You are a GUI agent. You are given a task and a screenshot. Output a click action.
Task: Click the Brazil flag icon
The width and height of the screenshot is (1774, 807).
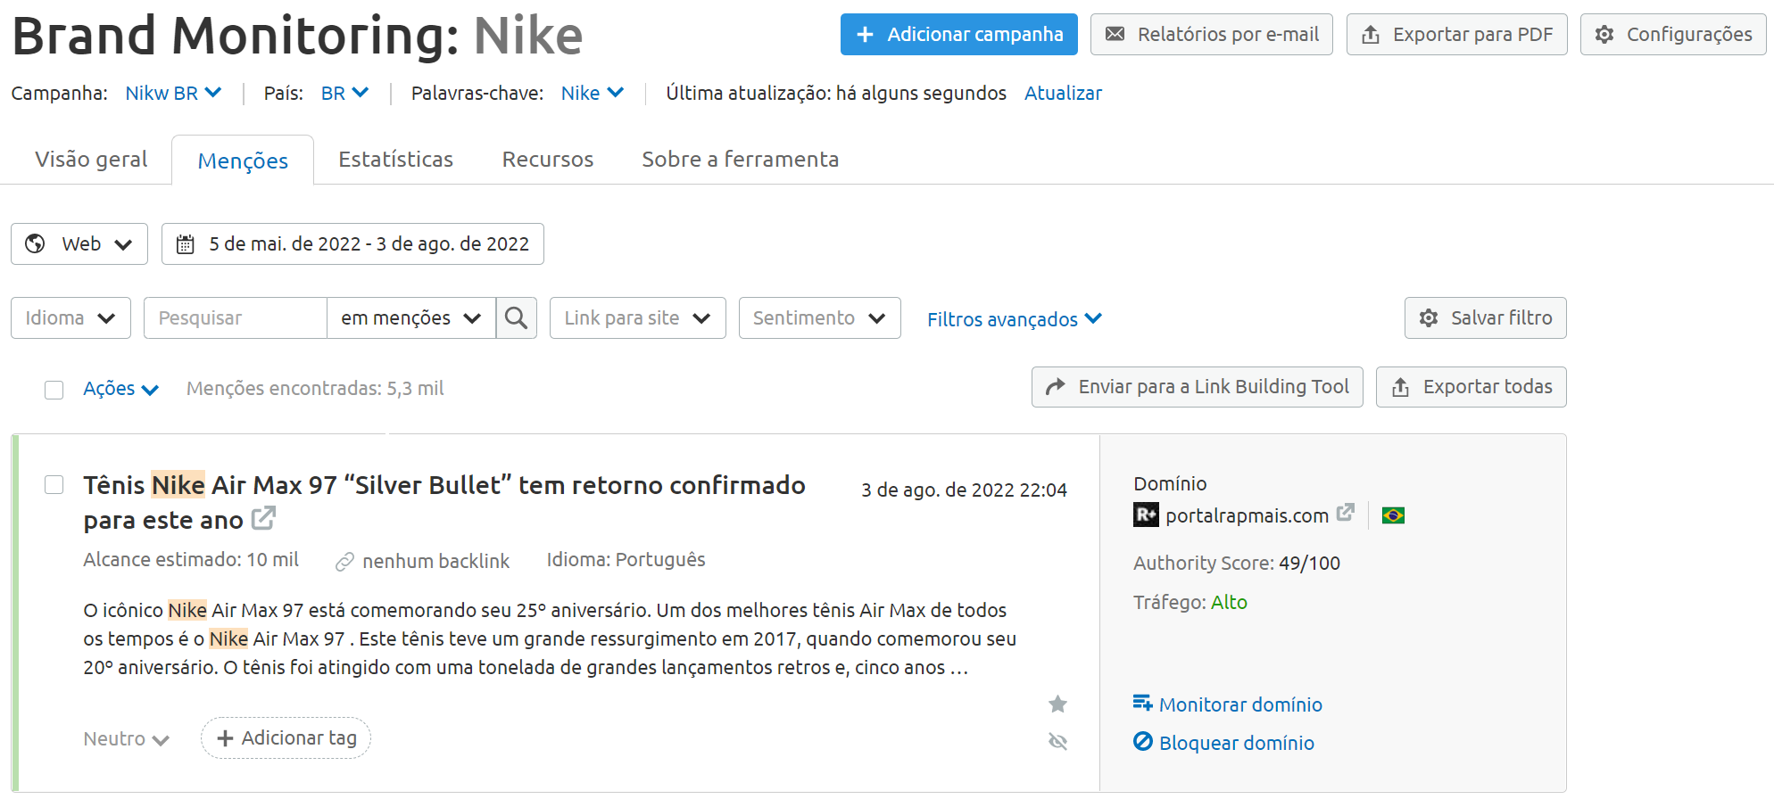tap(1393, 515)
